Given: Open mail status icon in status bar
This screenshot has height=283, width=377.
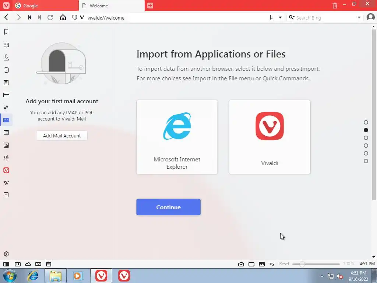Looking at the screenshot, I should point(38,264).
